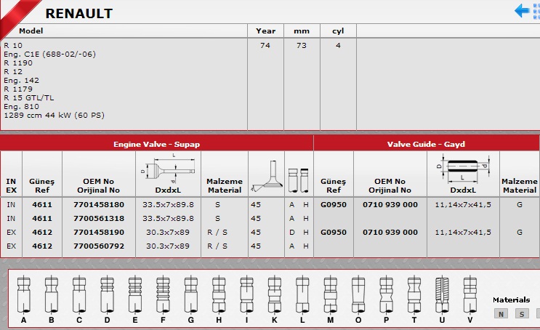
Task: Click valve guide reference G0950 in first row
Action: coord(333,205)
